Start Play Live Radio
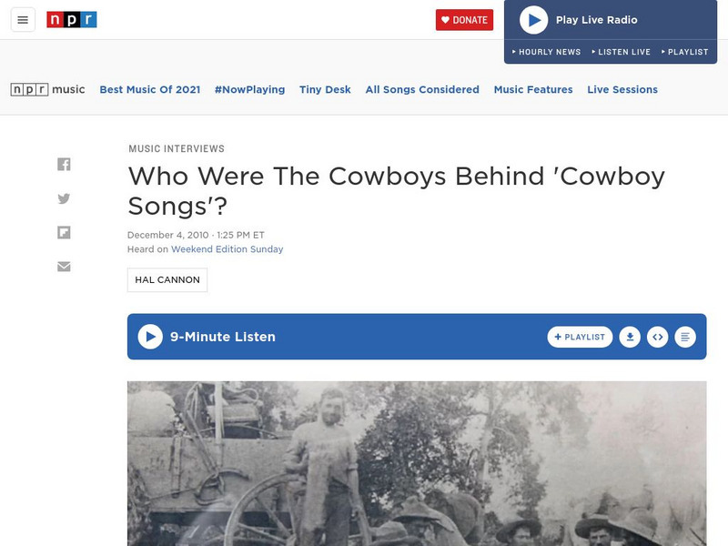Image resolution: width=728 pixels, height=546 pixels. (x=533, y=20)
